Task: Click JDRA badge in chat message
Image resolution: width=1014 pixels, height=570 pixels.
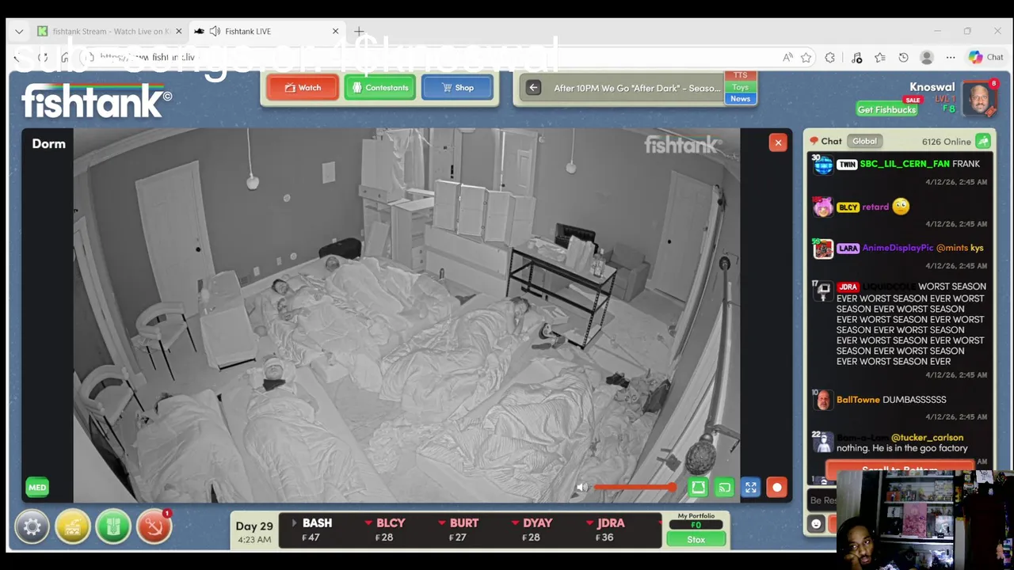Action: [848, 287]
